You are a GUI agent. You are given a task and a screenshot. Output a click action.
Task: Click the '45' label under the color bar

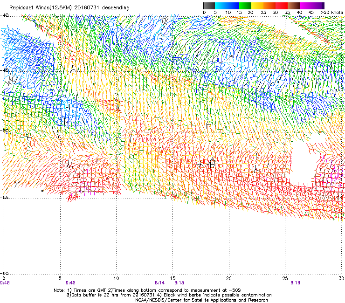[311, 13]
